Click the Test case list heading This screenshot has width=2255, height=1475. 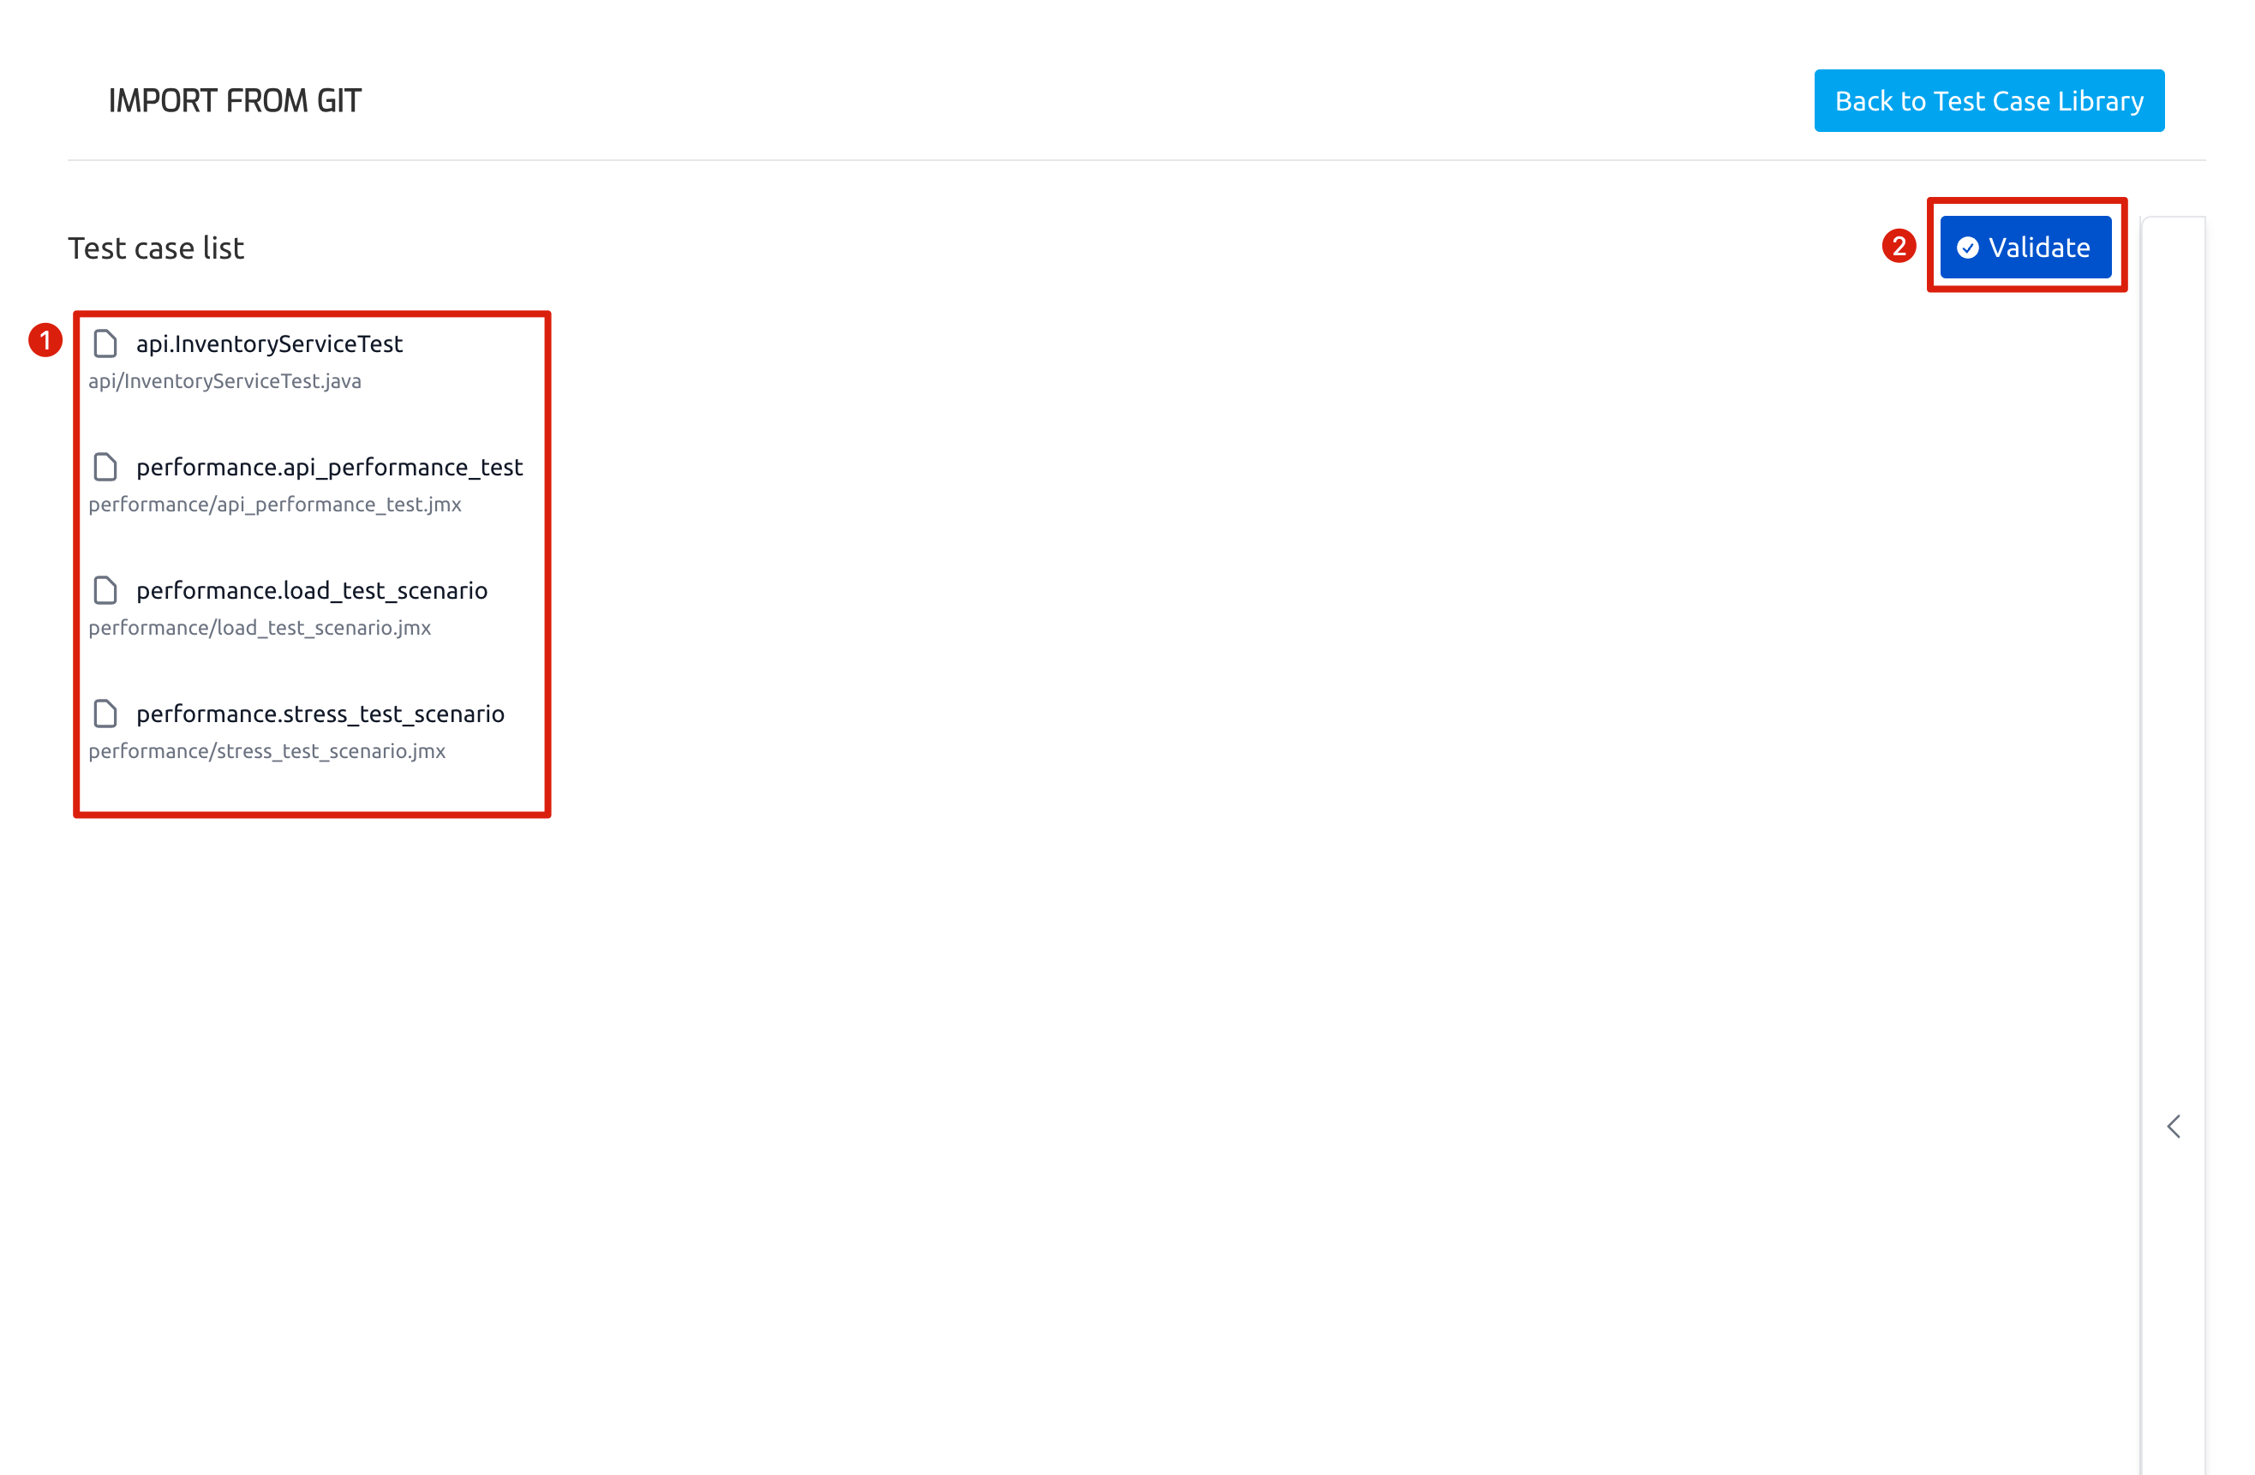click(156, 248)
